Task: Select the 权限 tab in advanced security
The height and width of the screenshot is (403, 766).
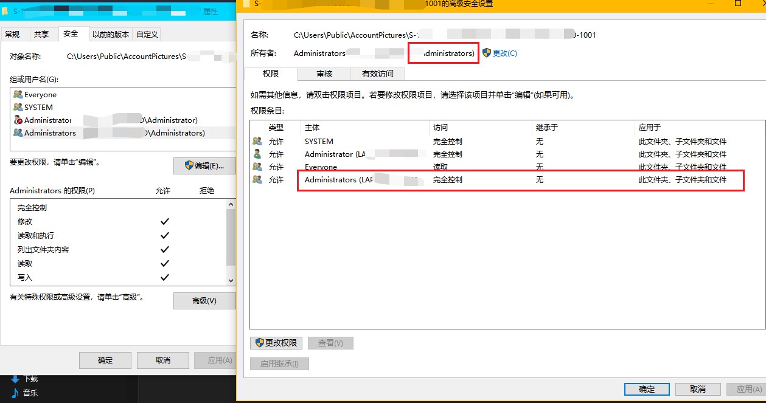Action: (271, 74)
